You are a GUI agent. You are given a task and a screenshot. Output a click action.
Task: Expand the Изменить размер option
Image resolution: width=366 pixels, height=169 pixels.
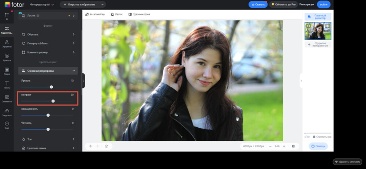(48, 52)
